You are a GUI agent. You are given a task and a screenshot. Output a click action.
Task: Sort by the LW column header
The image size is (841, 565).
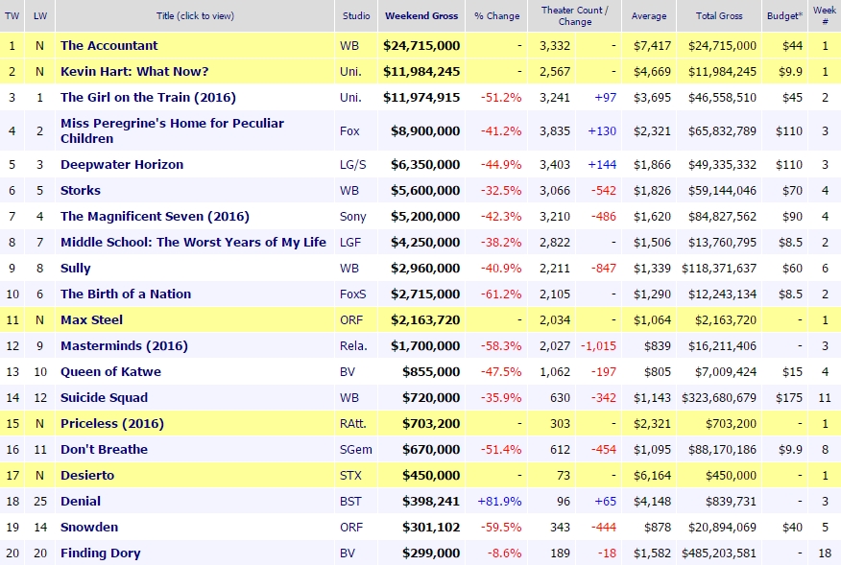click(39, 15)
